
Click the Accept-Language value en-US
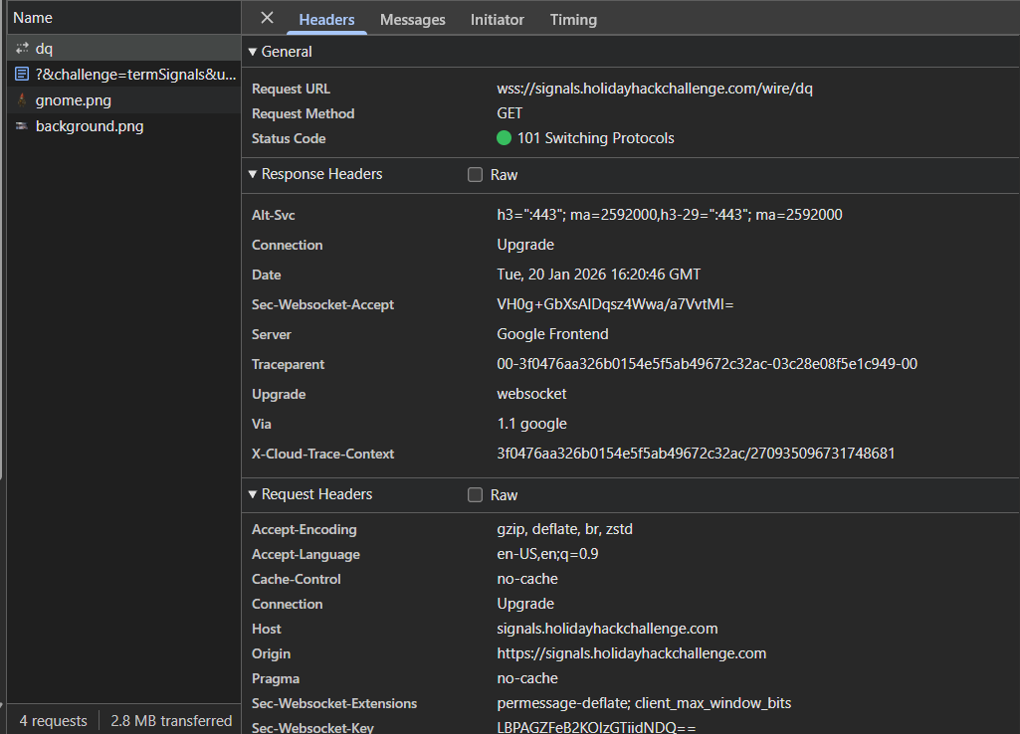547,554
